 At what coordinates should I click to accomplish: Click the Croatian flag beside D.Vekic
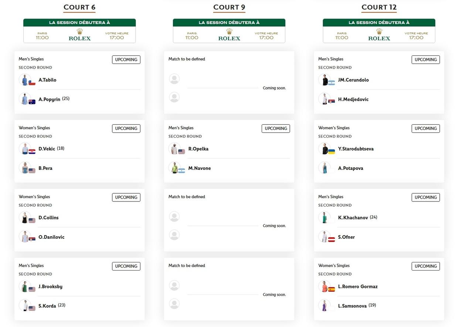click(32, 151)
